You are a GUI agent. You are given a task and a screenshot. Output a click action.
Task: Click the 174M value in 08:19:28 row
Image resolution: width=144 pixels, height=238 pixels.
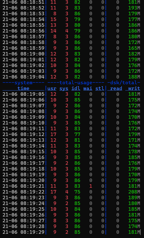click(134, 226)
